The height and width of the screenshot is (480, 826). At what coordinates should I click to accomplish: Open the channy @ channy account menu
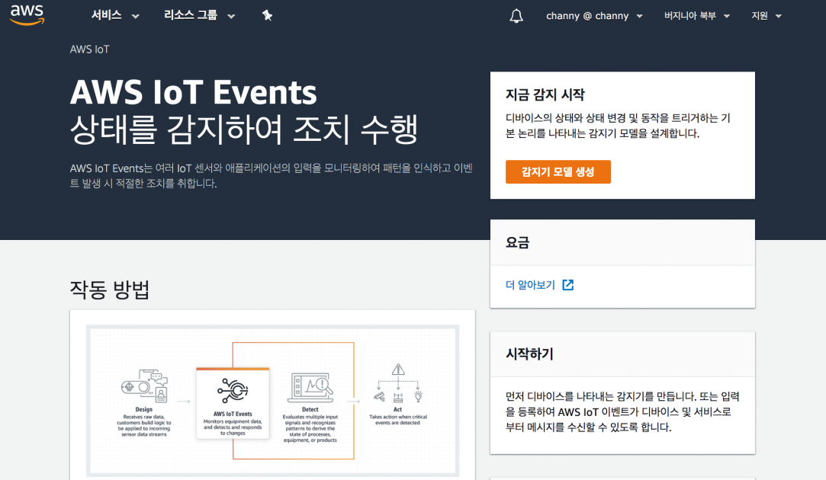[594, 14]
